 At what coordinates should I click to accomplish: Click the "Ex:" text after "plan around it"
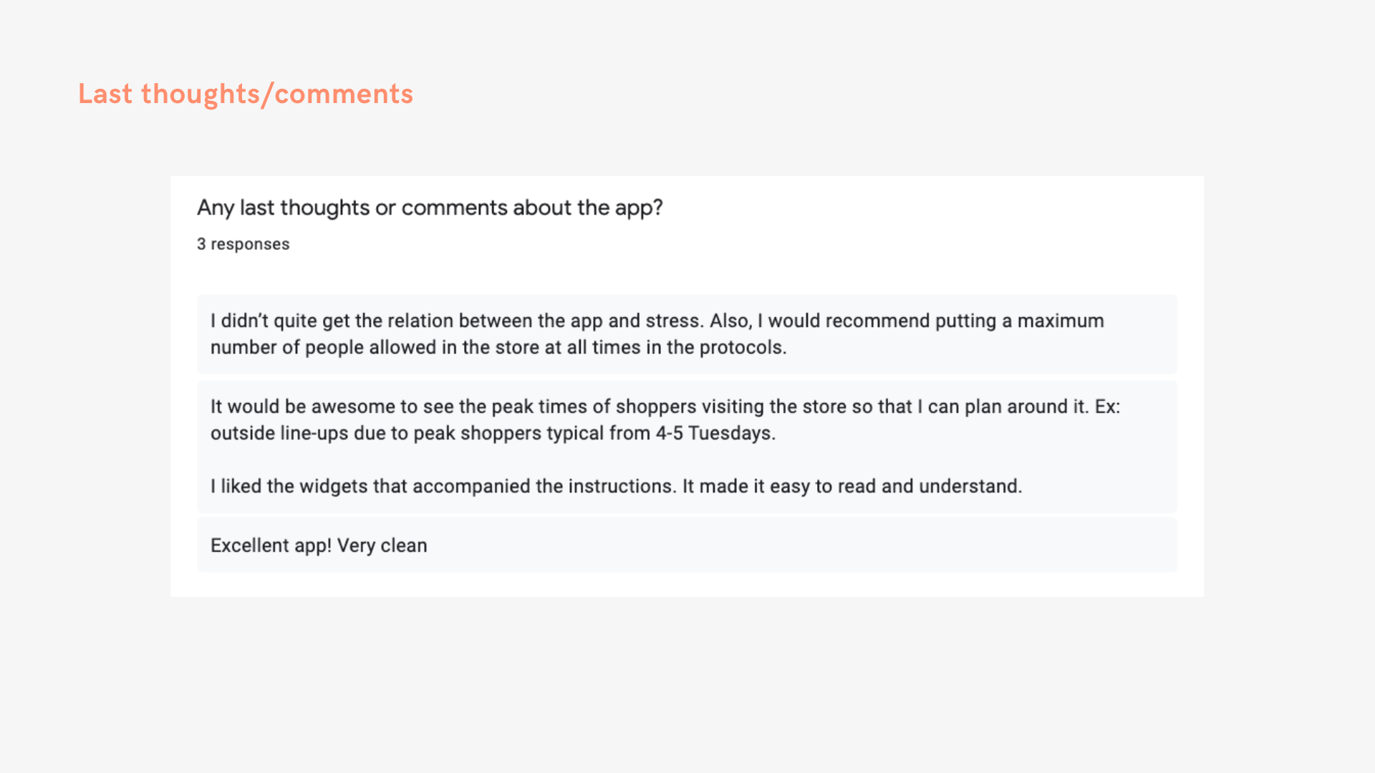pos(1107,407)
